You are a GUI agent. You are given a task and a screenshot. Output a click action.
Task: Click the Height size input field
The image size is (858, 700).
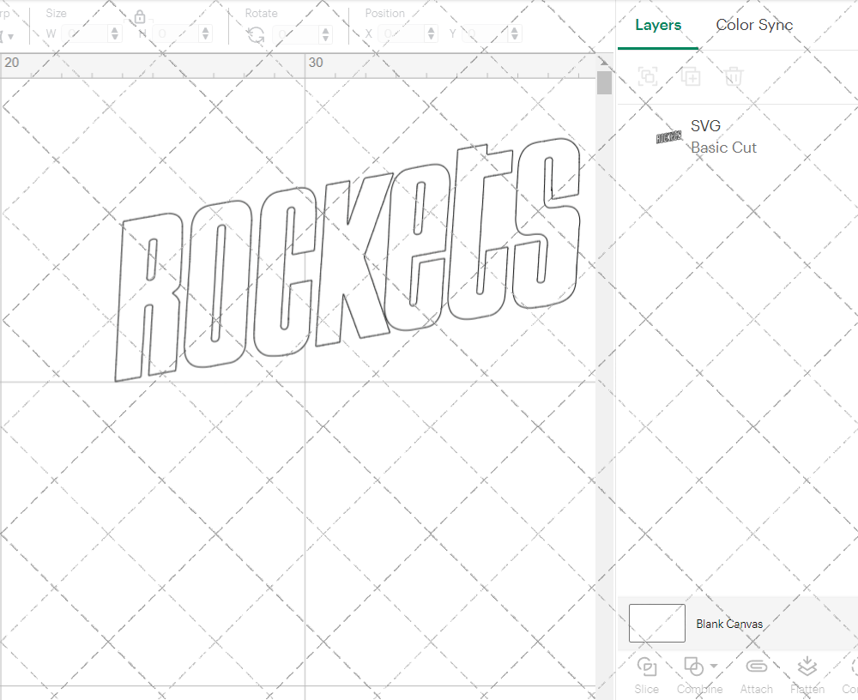click(176, 34)
